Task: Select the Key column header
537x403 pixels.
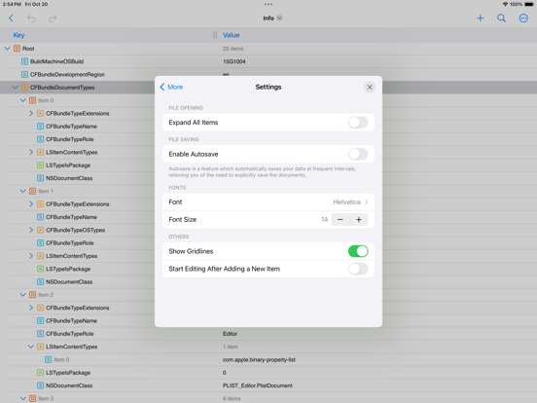Action: [x=18, y=35]
